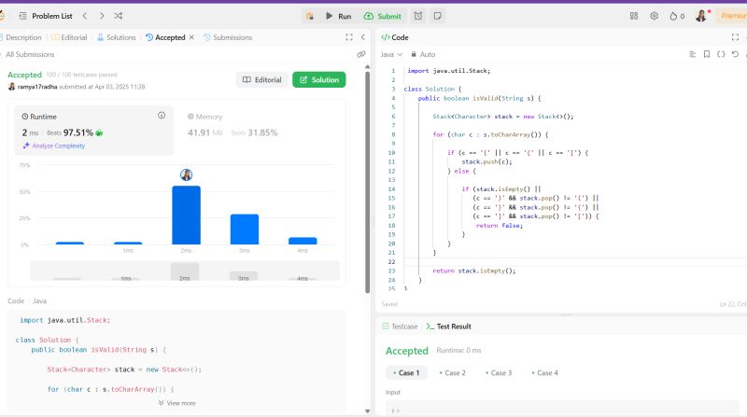
Task: Submit the solution
Action: coord(383,16)
